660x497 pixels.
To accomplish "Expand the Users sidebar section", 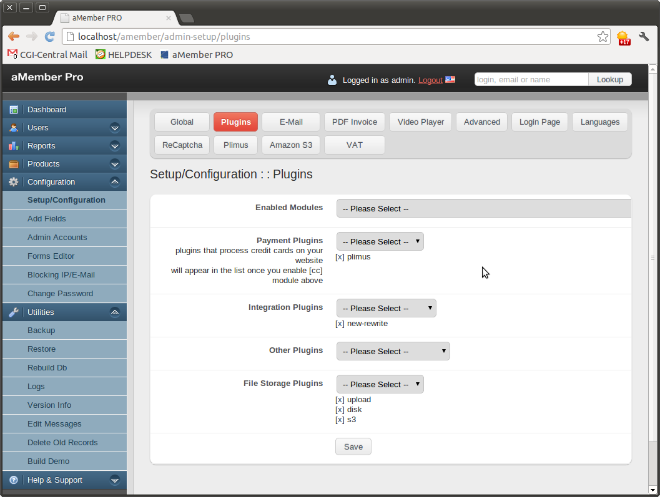I will [x=114, y=128].
